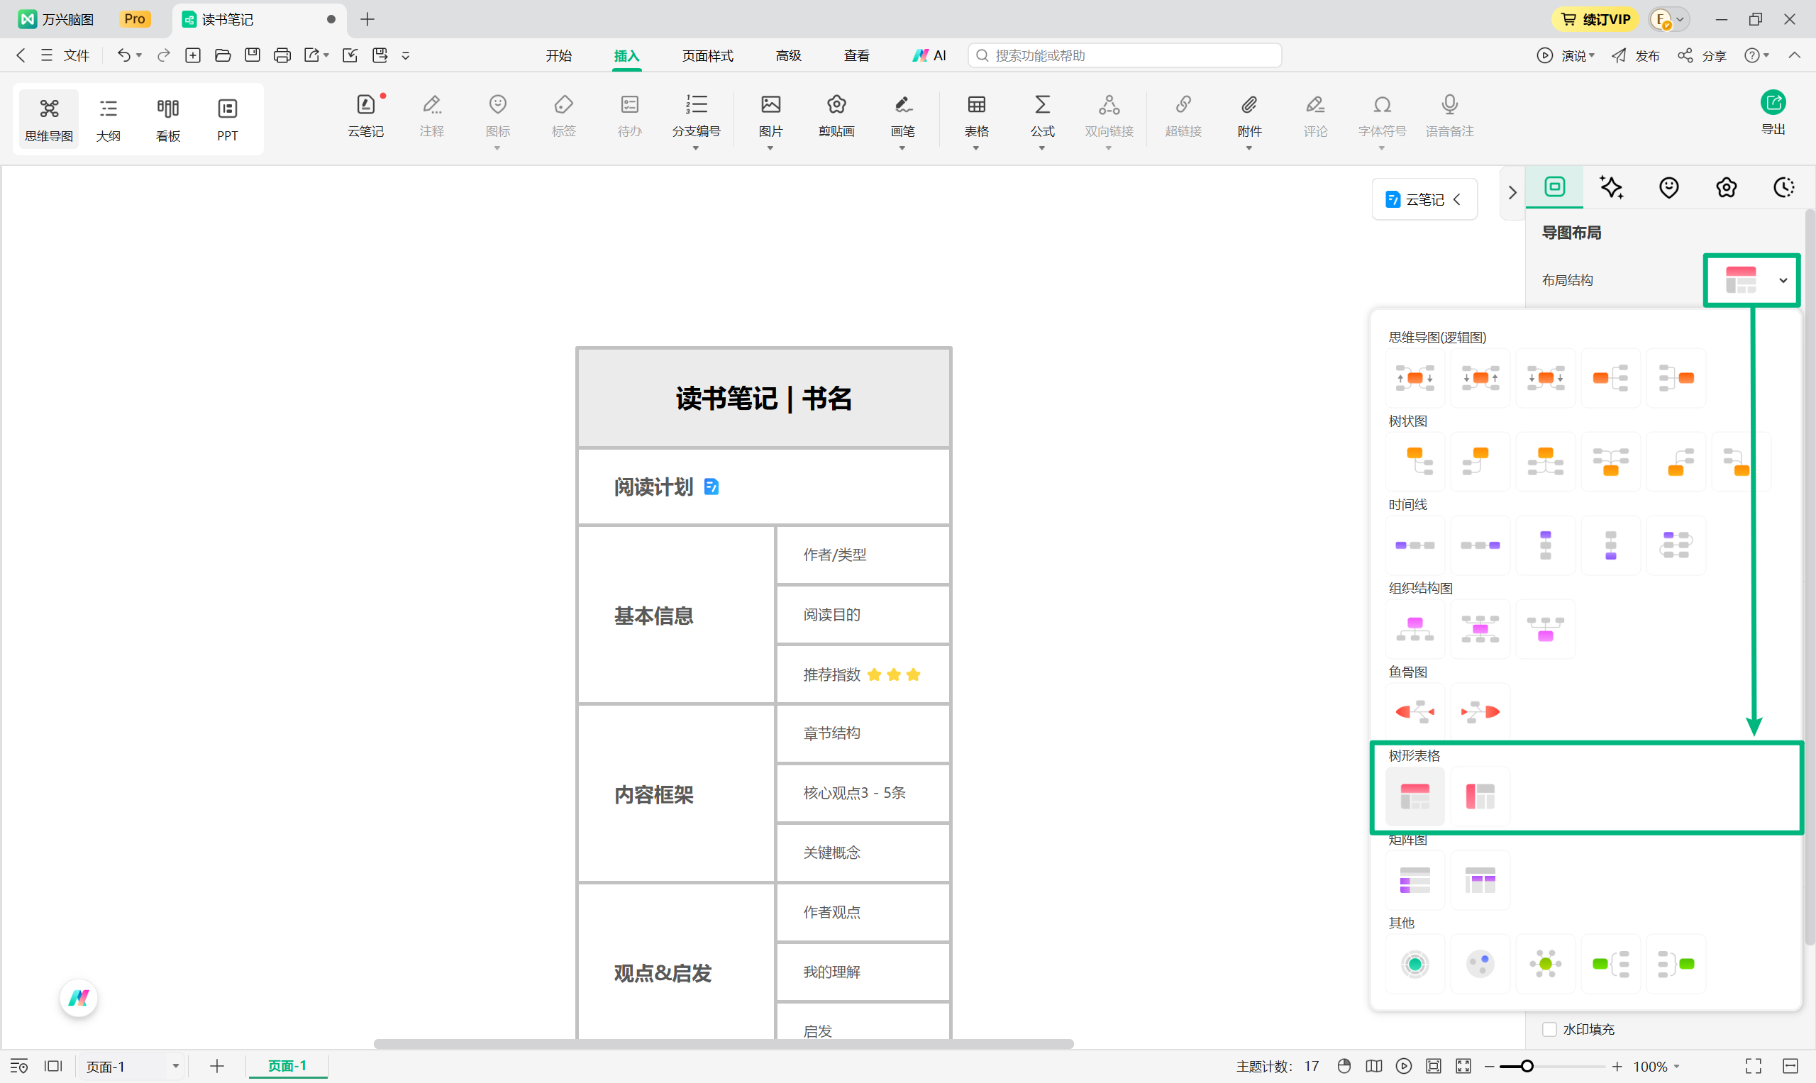Select the circular radial layout under 其他
The width and height of the screenshot is (1816, 1083).
[x=1414, y=964]
